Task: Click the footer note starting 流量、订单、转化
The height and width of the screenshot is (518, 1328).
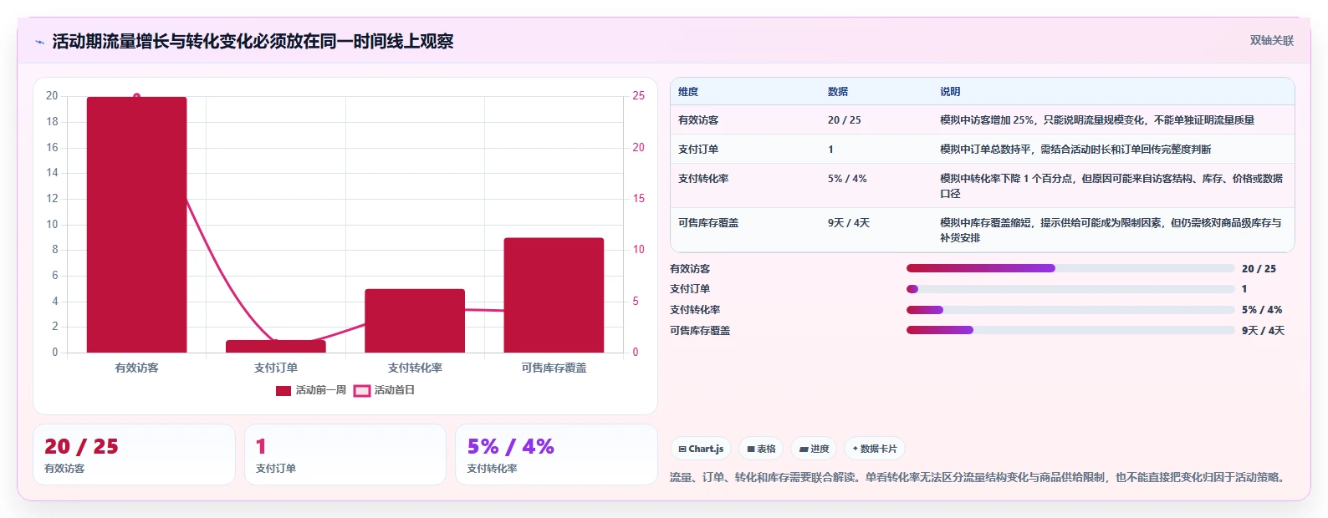Action: 978,477
